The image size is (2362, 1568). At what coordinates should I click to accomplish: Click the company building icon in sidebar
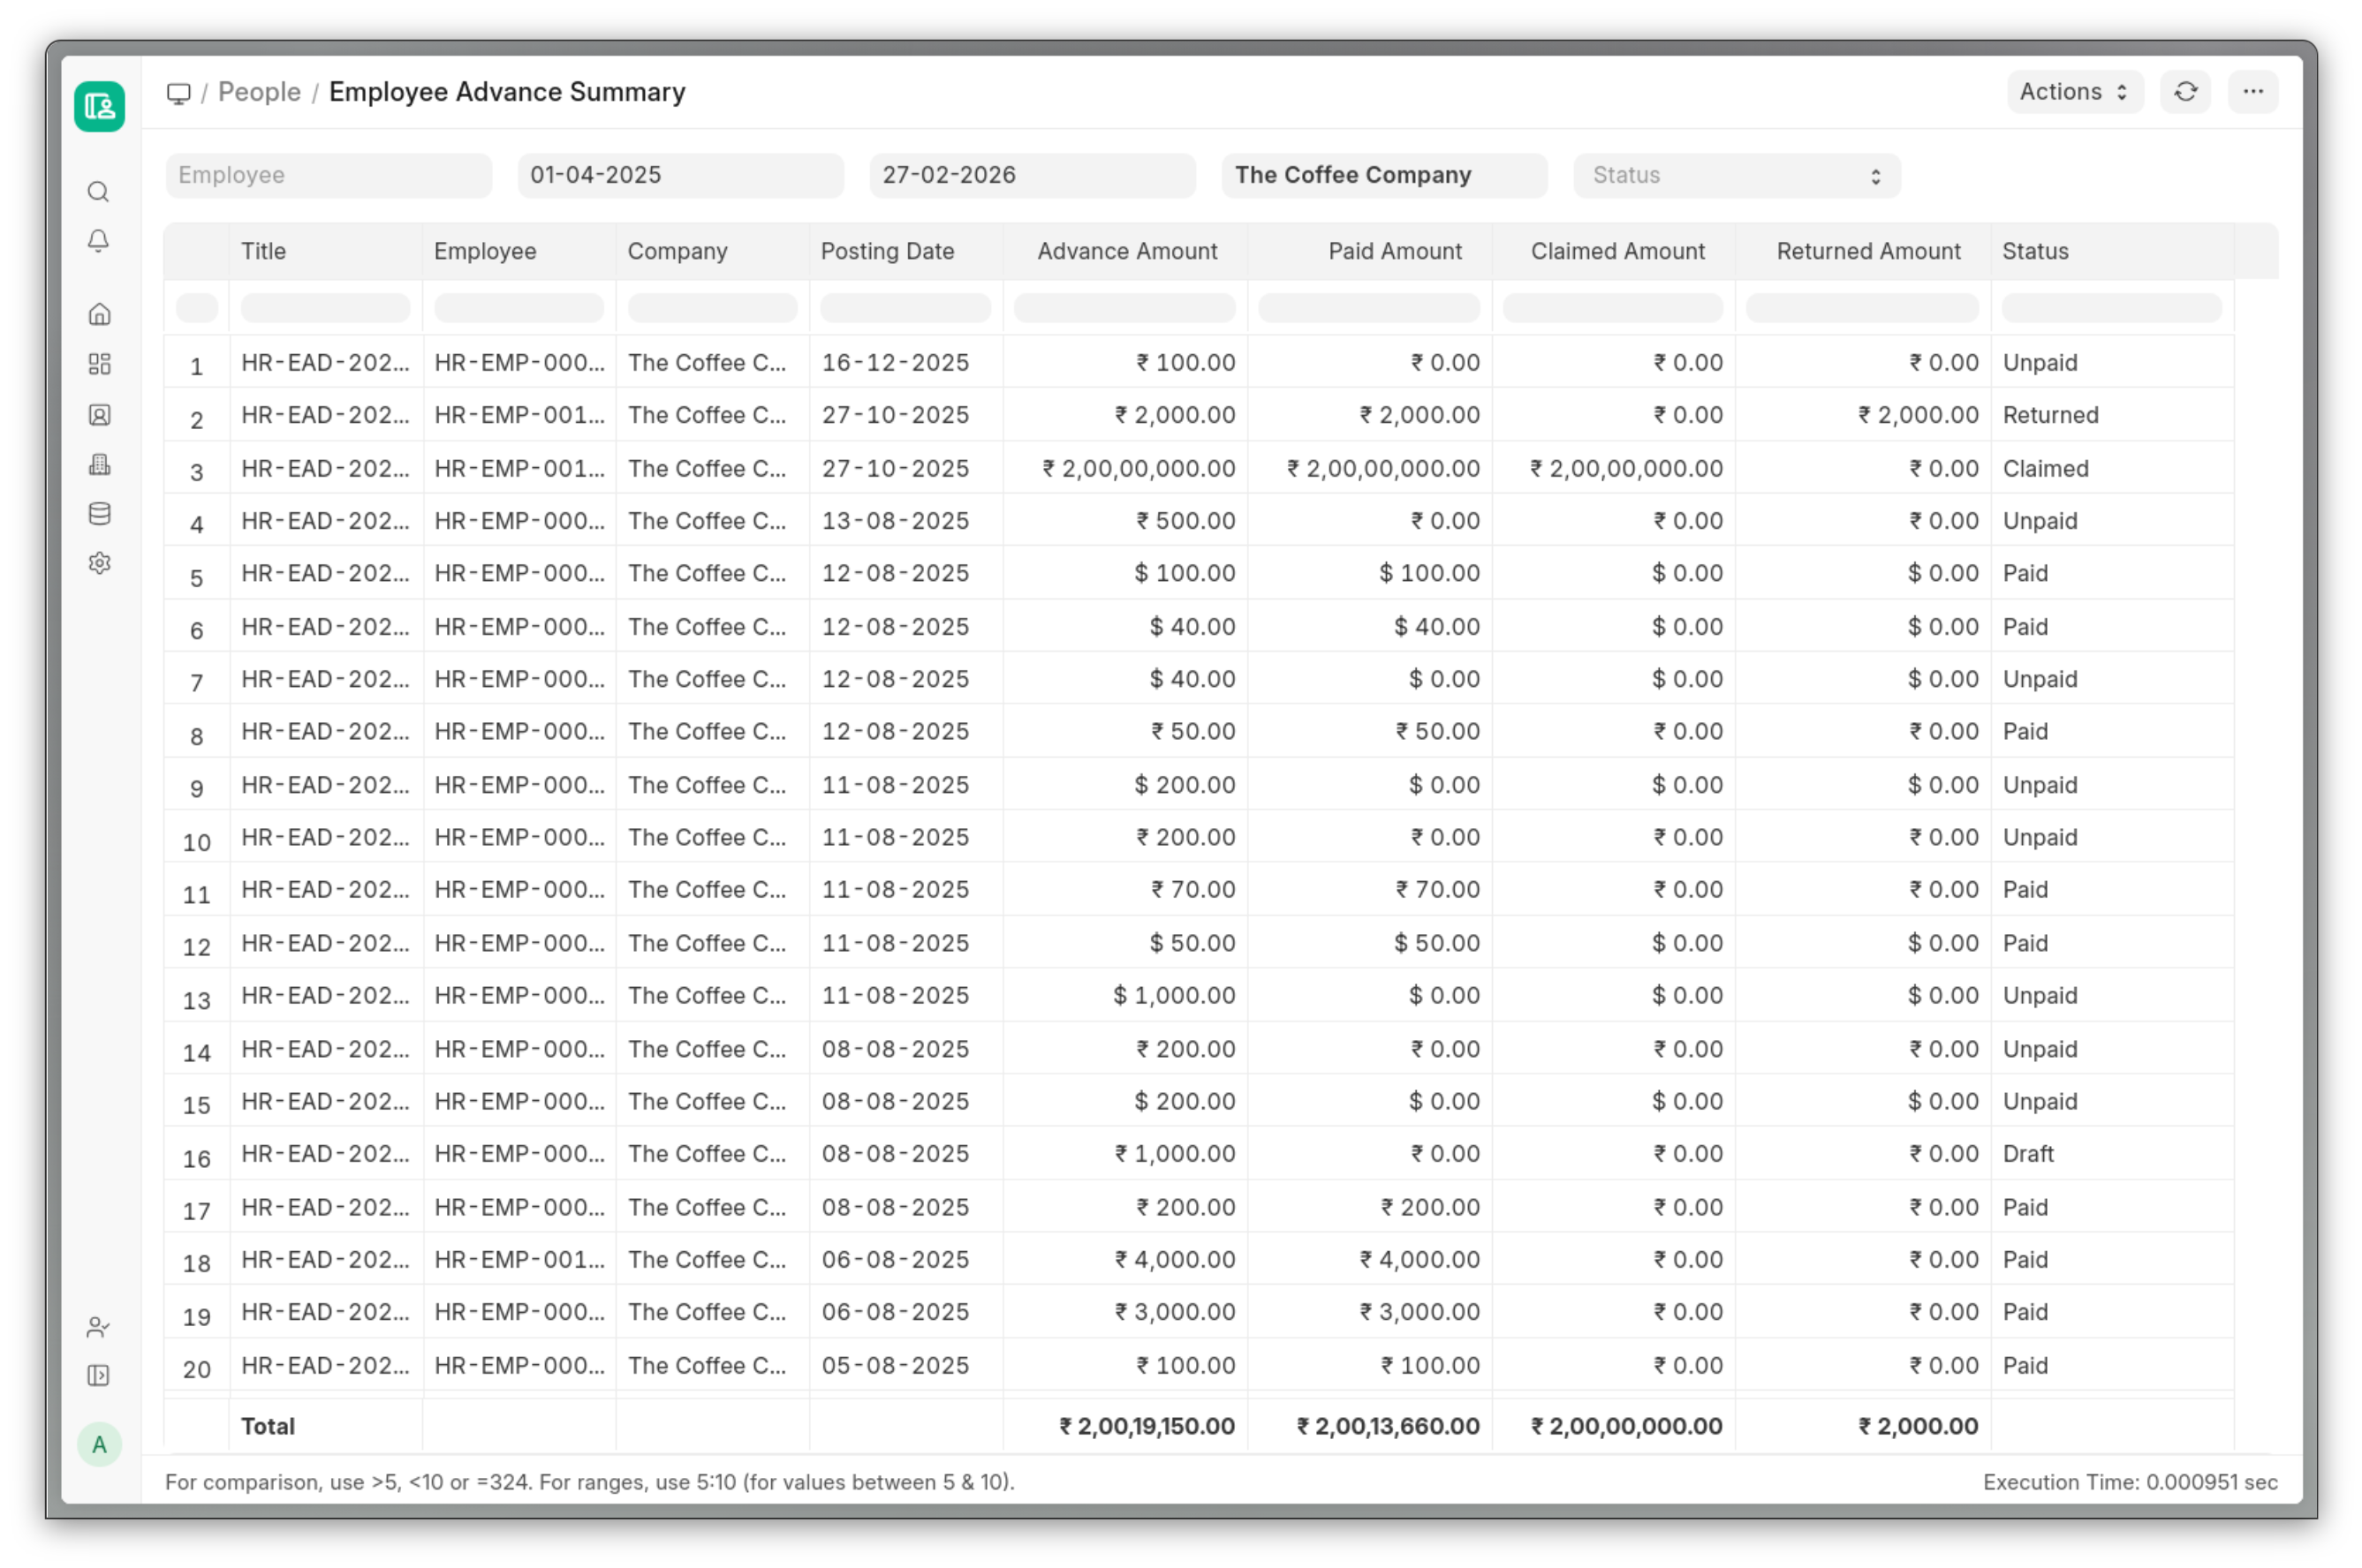[x=99, y=464]
